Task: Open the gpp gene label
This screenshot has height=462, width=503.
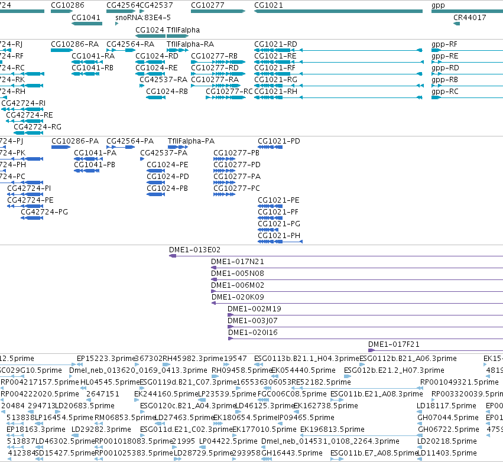Action: click(x=438, y=5)
